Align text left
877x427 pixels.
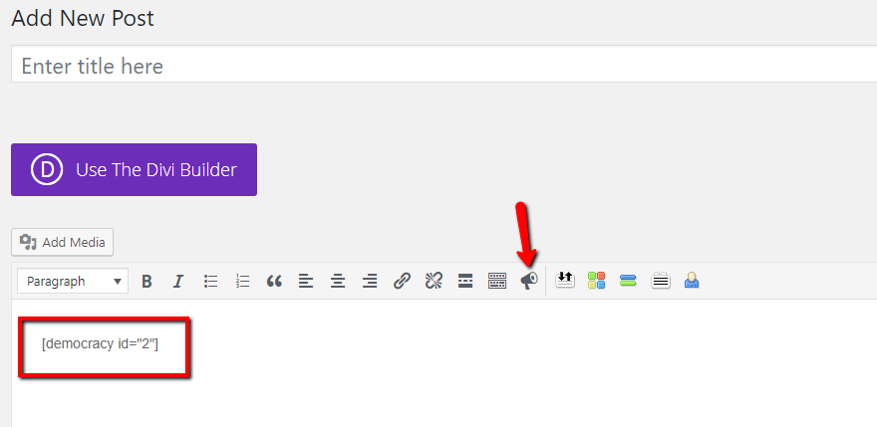pyautogui.click(x=305, y=281)
